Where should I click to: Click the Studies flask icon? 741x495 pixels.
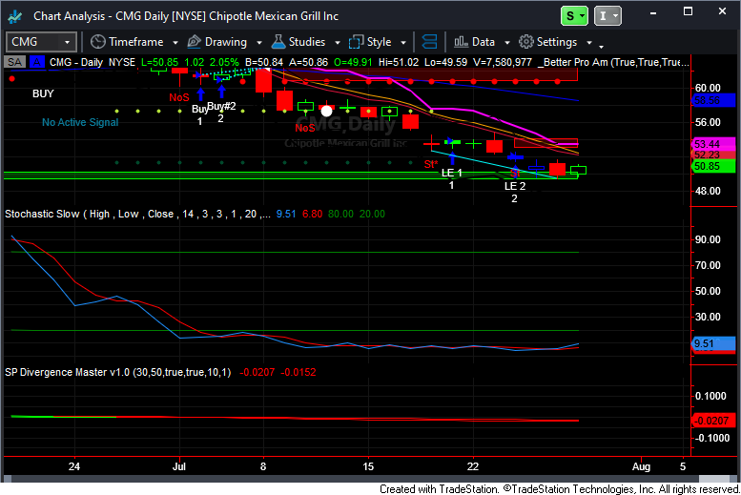point(278,42)
